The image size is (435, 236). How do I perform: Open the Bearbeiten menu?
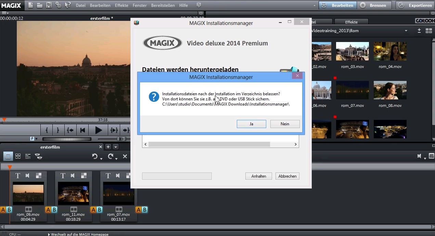[x=100, y=5]
